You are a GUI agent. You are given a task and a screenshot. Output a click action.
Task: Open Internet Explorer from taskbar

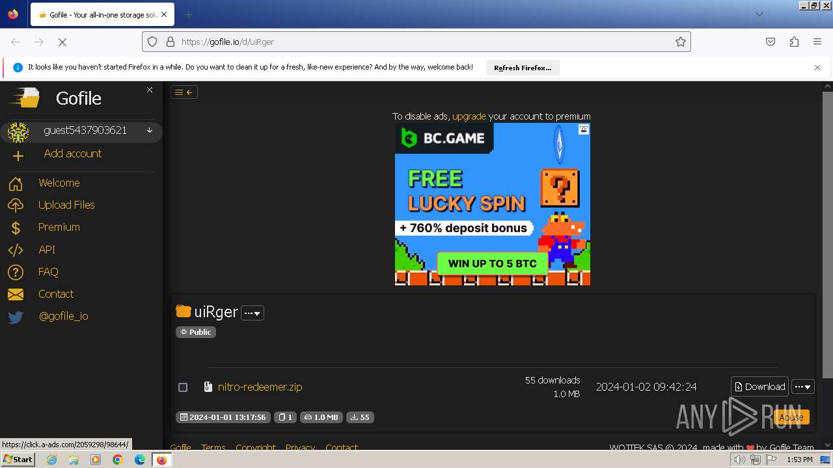51,460
